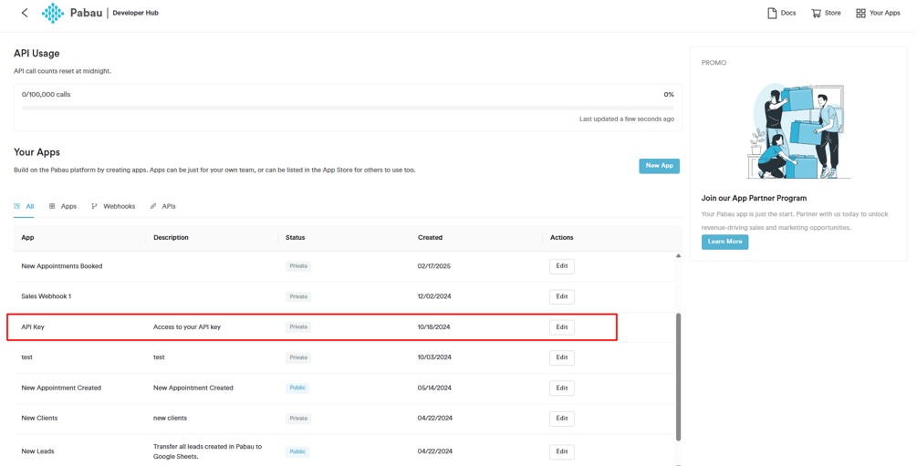Viewport: 917px width, 466px height.
Task: Click Learn More in promo panel
Action: click(724, 242)
